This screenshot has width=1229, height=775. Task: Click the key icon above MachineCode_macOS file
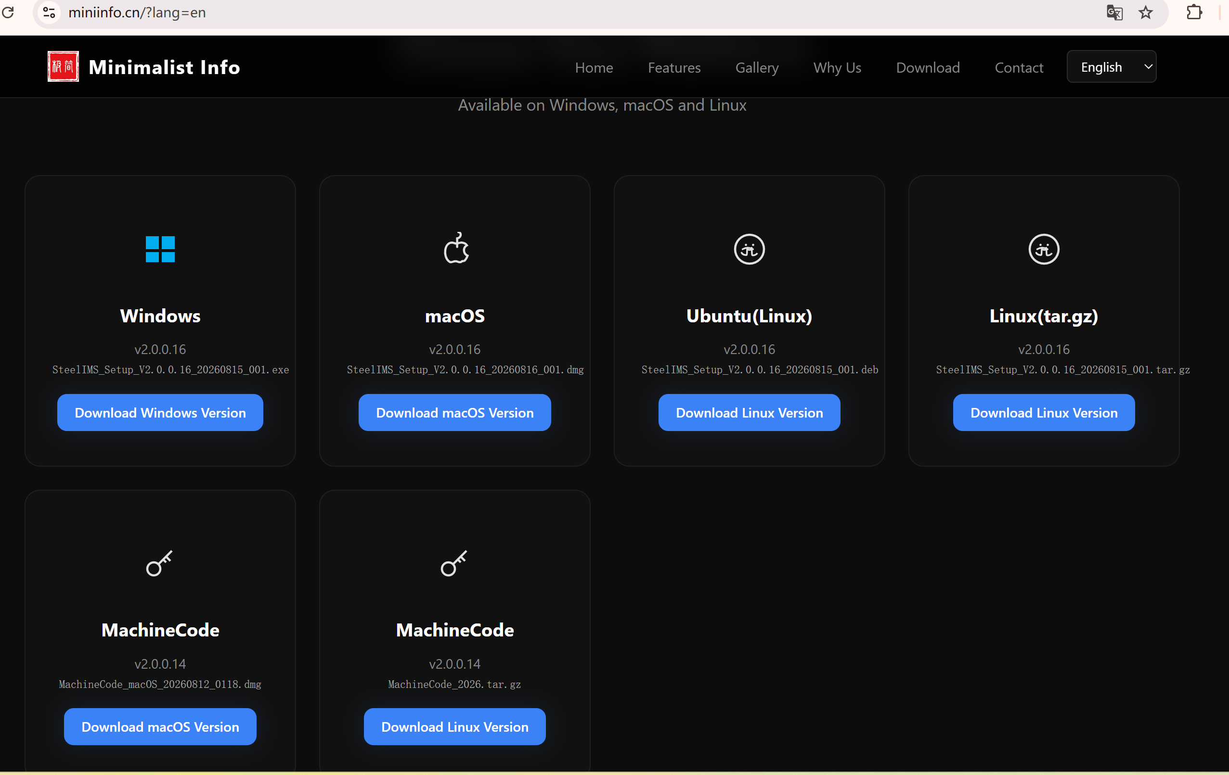160,563
